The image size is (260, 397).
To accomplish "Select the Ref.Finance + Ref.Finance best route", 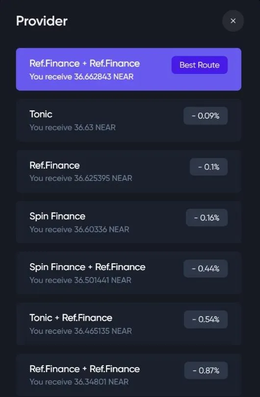I will coord(129,69).
